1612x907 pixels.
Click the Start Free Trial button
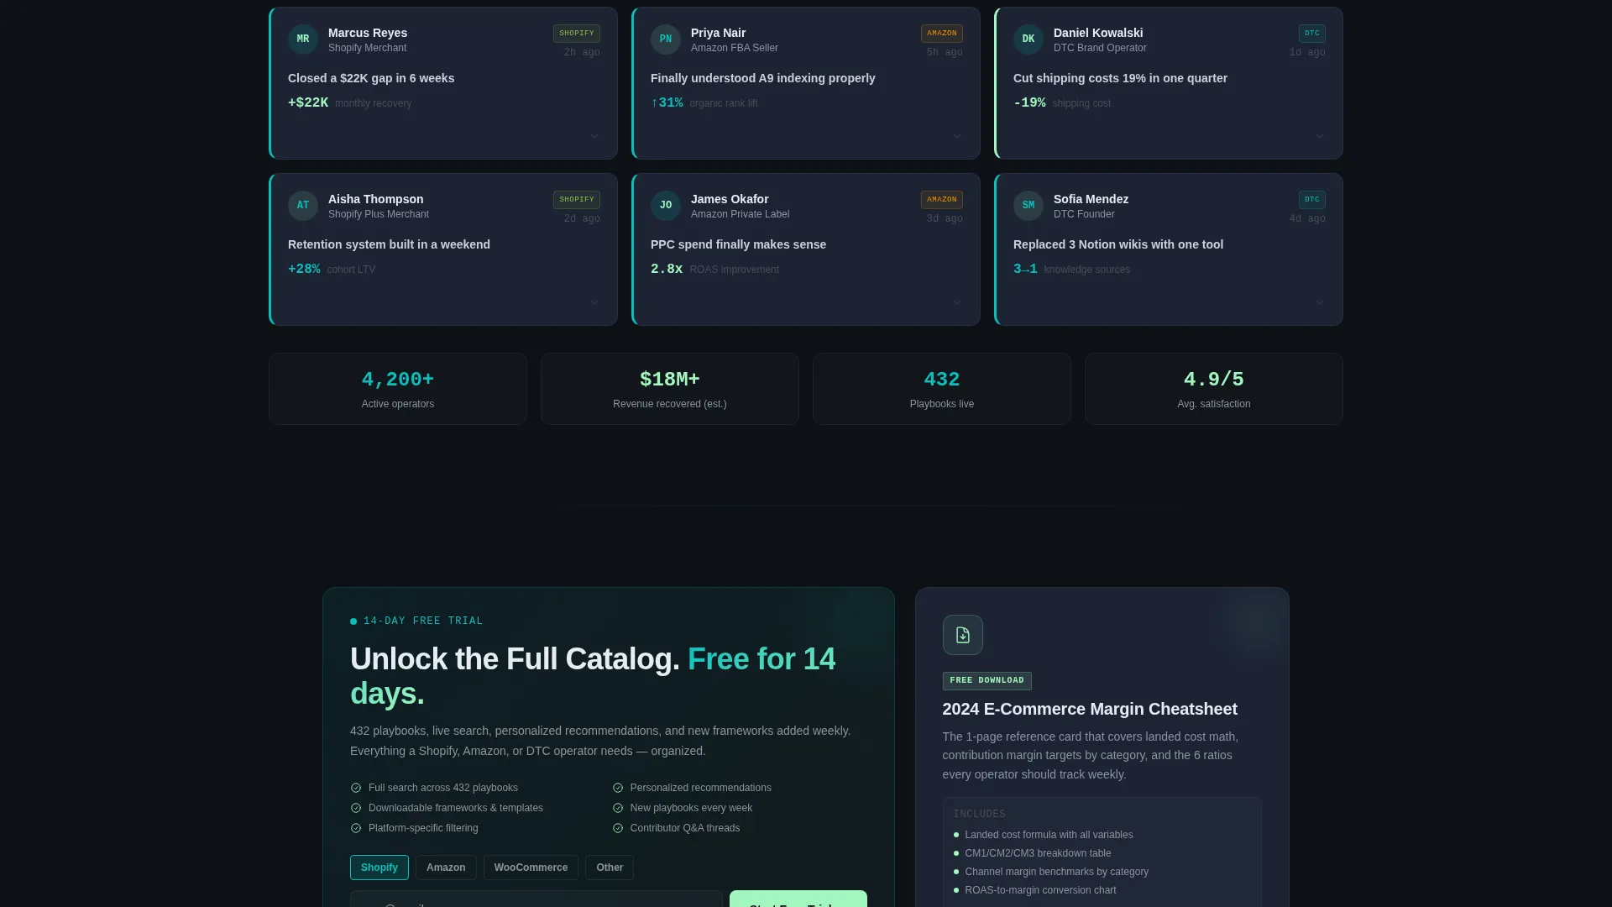click(x=798, y=899)
